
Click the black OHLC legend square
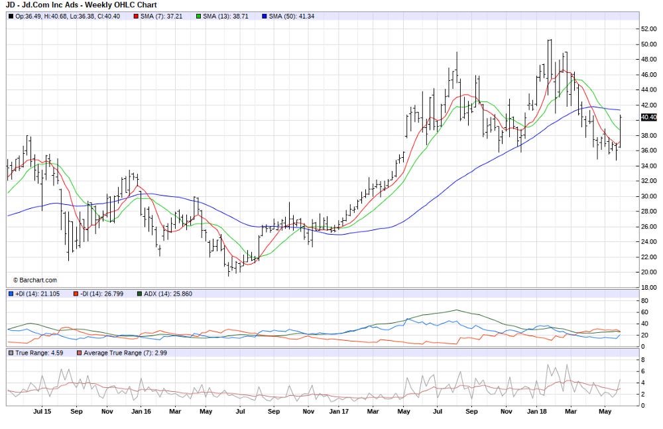[10, 16]
